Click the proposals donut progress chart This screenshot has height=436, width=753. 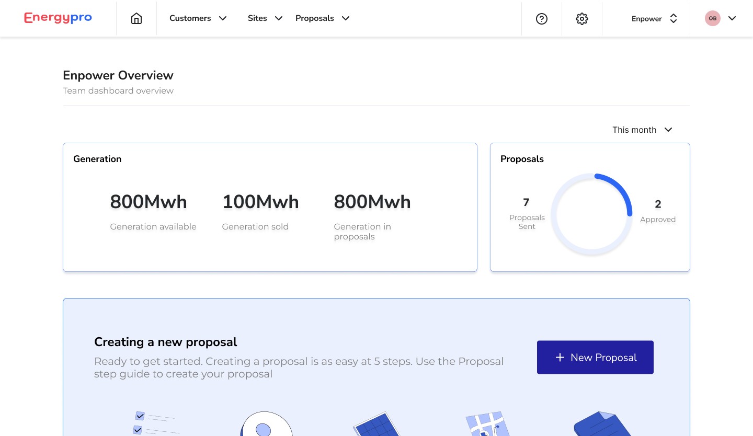[x=591, y=214]
